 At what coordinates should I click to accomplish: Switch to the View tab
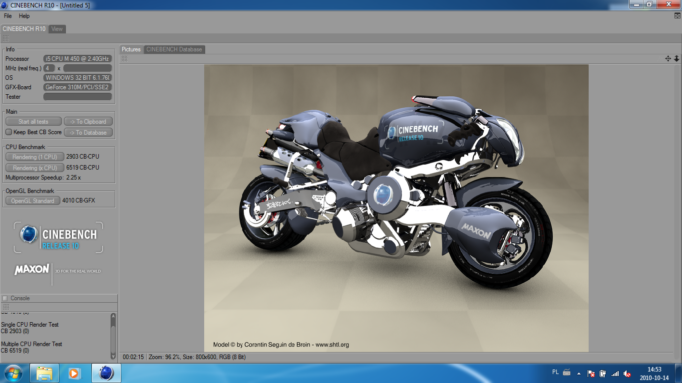click(x=57, y=29)
